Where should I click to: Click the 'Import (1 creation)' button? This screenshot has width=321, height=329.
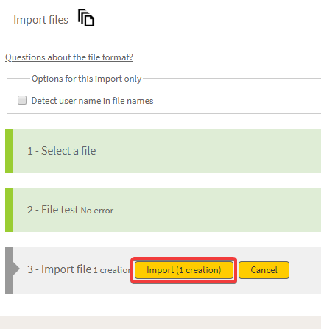[x=184, y=270]
